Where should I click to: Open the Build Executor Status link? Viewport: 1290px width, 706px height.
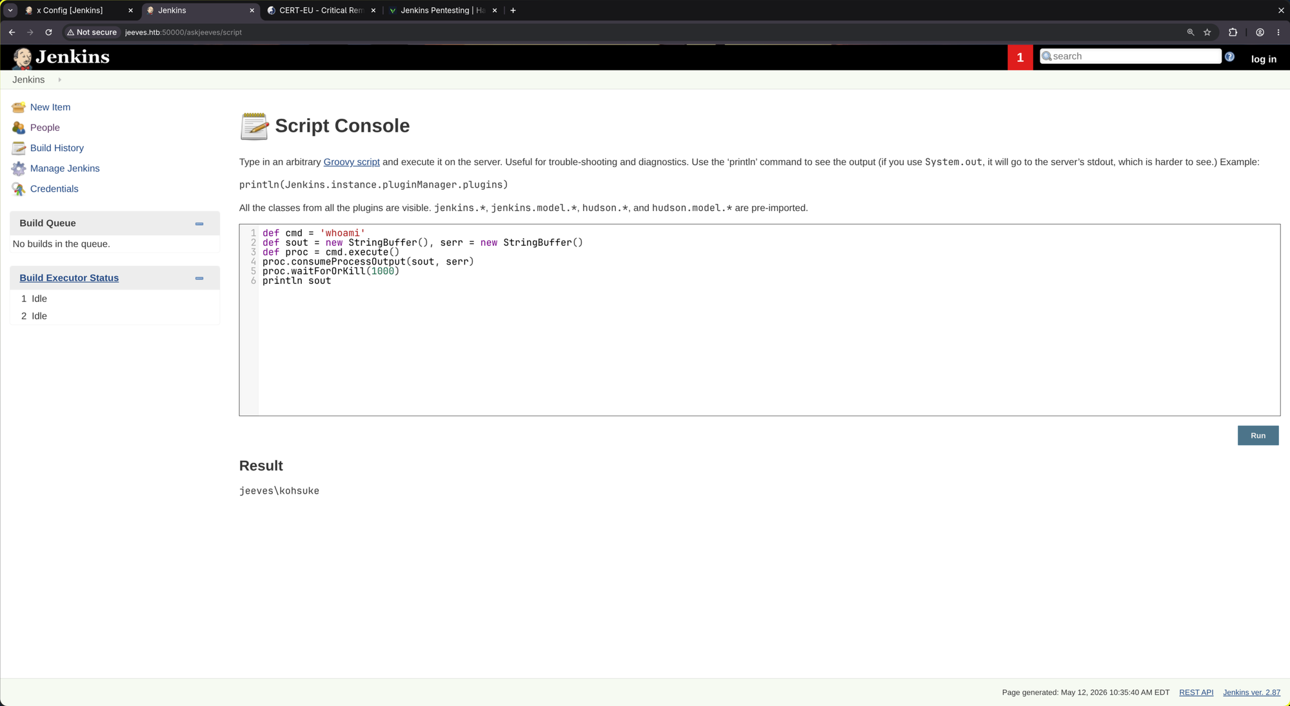(x=69, y=278)
